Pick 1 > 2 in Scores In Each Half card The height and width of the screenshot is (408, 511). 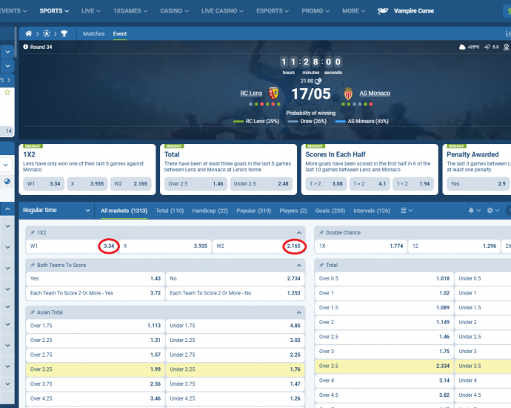pos(326,184)
